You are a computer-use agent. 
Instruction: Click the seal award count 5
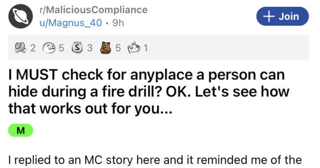(61, 48)
